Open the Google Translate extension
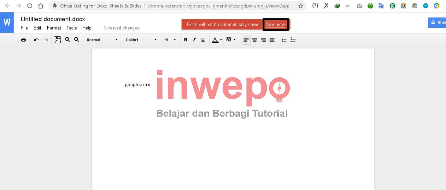The width and height of the screenshot is (446, 190). point(381,6)
